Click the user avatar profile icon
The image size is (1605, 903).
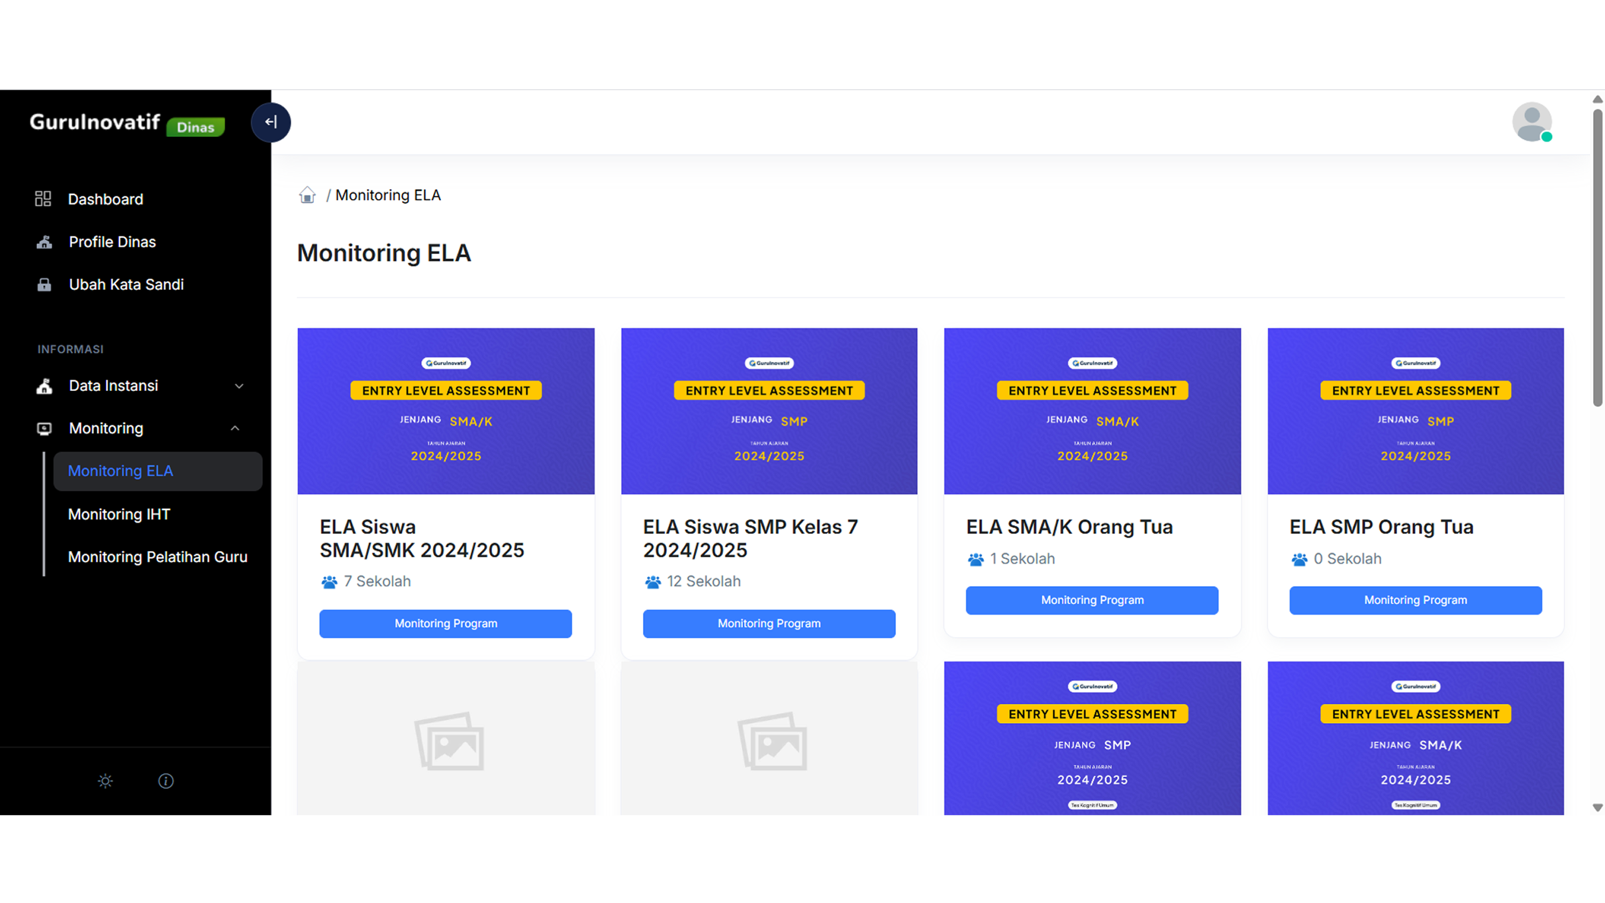(1532, 122)
